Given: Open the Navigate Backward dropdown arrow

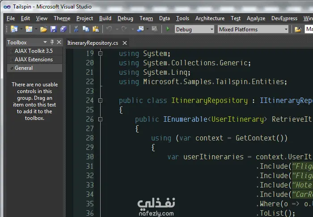Looking at the screenshot, I should click(x=148, y=29).
